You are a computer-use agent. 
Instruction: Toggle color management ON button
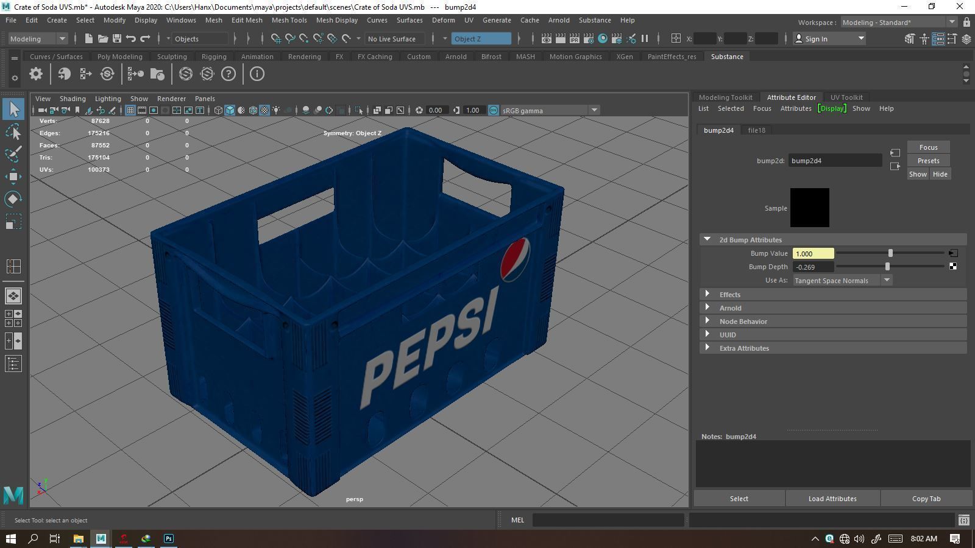[x=494, y=110]
